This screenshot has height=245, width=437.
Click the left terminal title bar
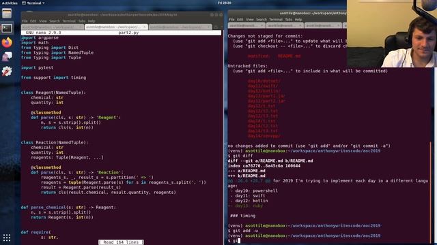tap(122, 14)
